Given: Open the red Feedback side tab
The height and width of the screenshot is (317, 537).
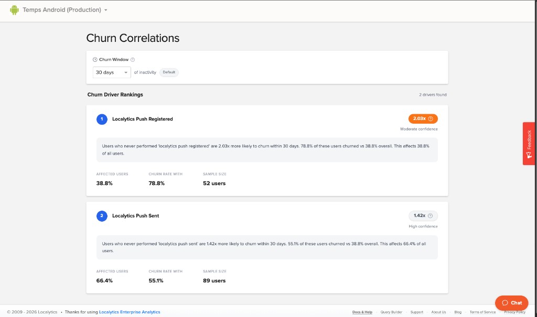Looking at the screenshot, I should [529, 144].
